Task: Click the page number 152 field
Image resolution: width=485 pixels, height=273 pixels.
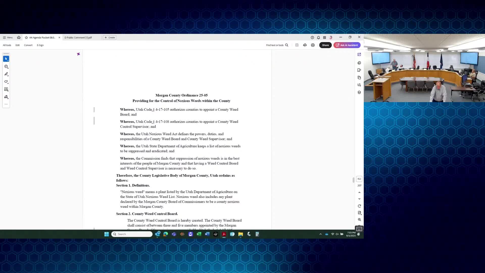Action: tap(359, 179)
